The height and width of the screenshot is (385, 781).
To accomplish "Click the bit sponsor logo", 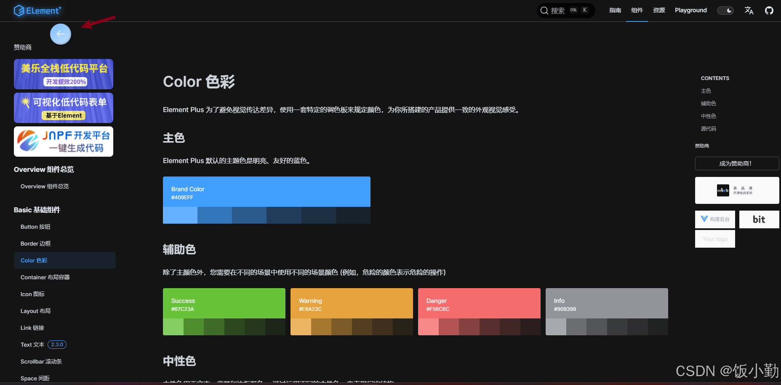I will 759,219.
